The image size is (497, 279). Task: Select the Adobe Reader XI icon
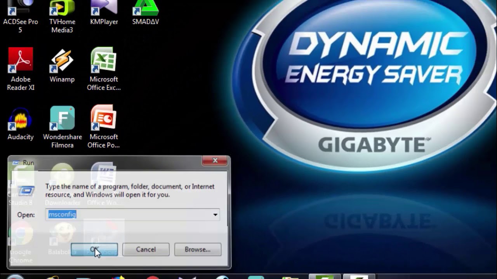coord(21,69)
